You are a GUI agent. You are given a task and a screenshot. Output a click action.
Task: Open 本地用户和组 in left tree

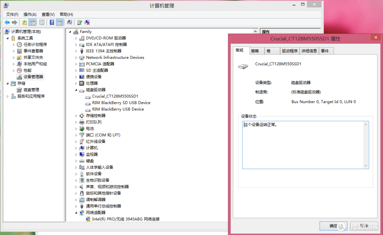35,64
